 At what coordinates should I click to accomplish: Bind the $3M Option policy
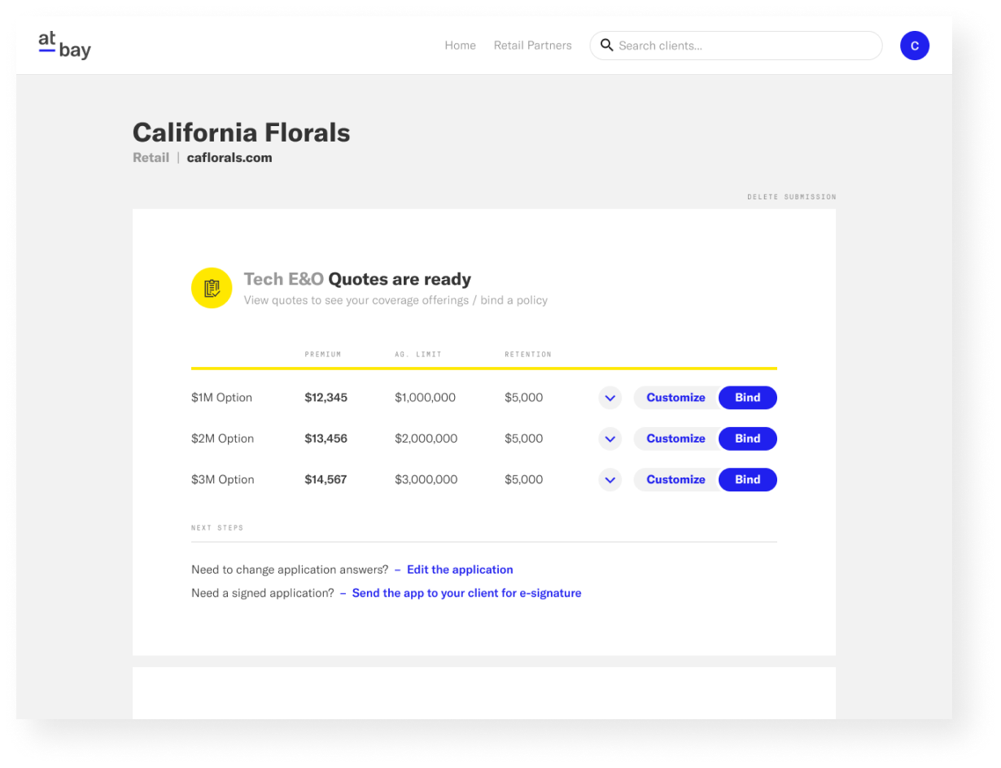coord(747,480)
